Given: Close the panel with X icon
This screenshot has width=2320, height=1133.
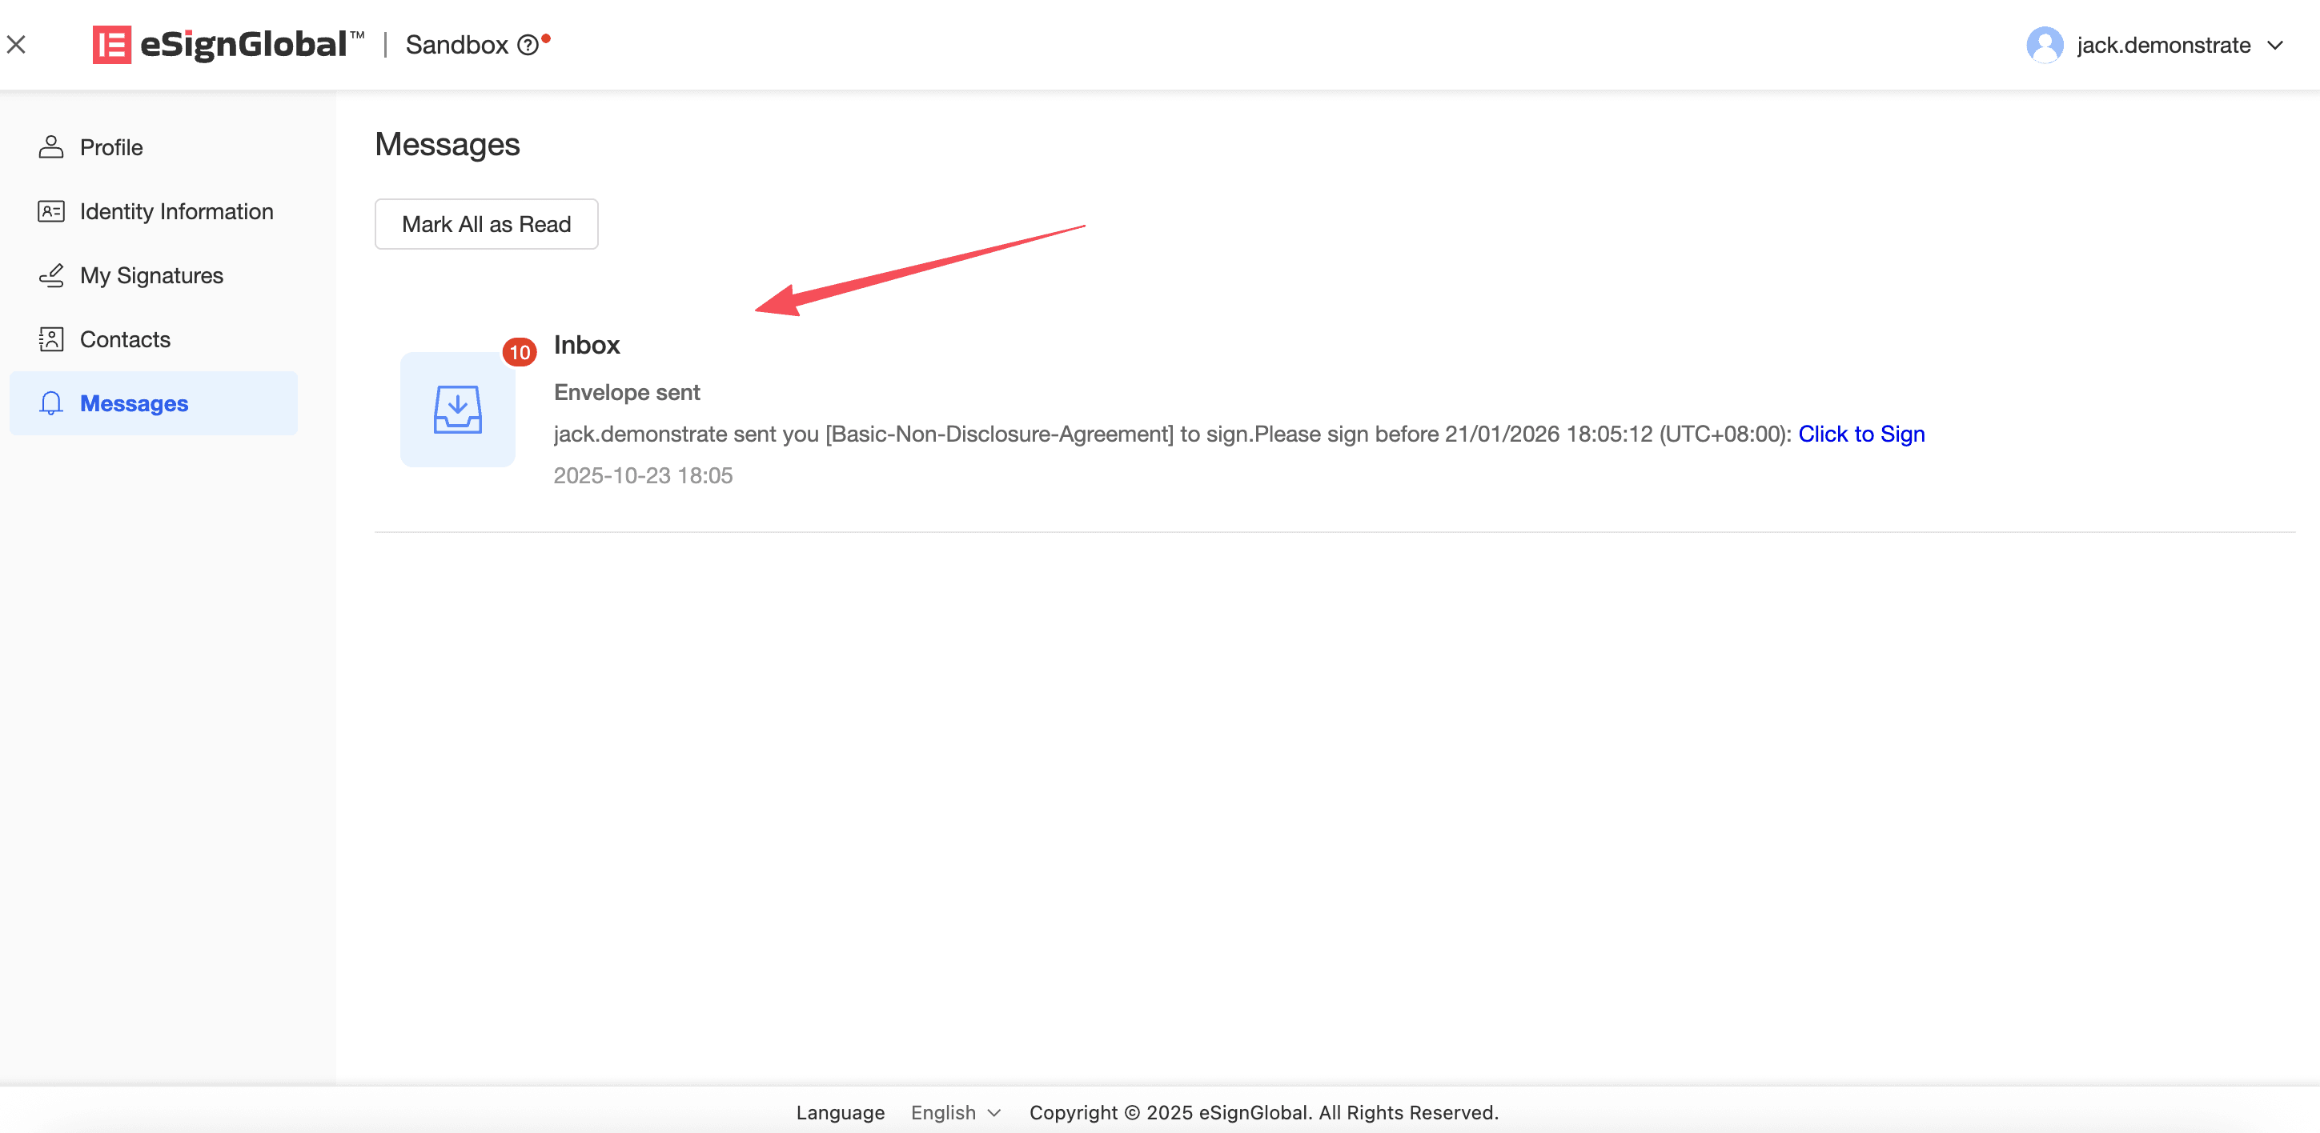Looking at the screenshot, I should pyautogui.click(x=16, y=44).
